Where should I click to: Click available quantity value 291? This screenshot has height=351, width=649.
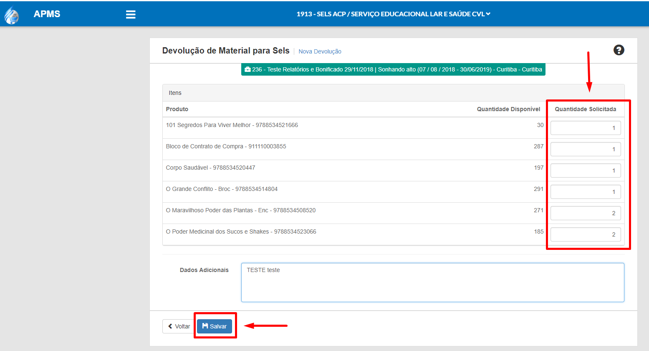click(539, 189)
